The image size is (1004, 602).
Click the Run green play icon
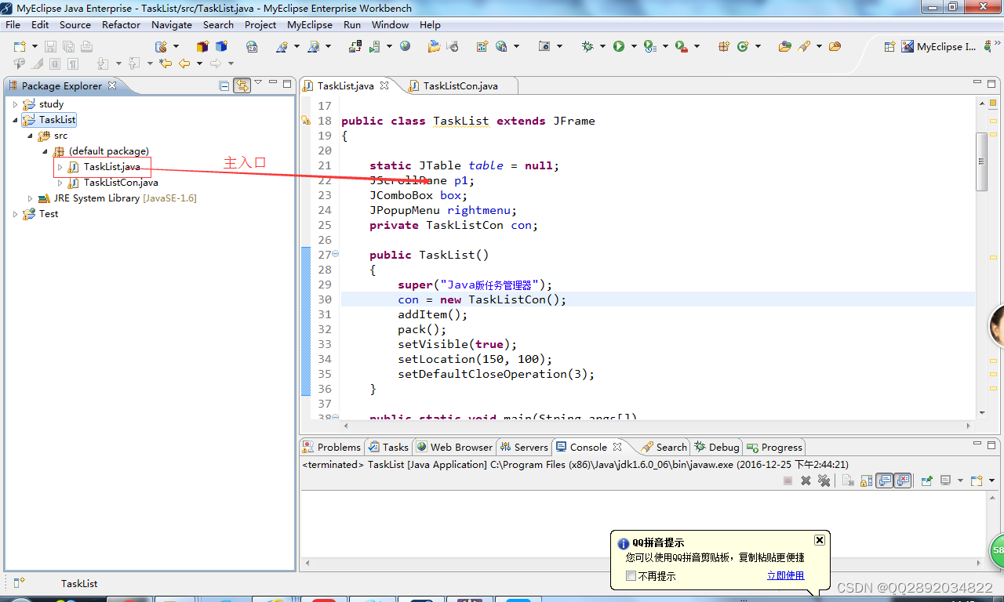tap(619, 47)
